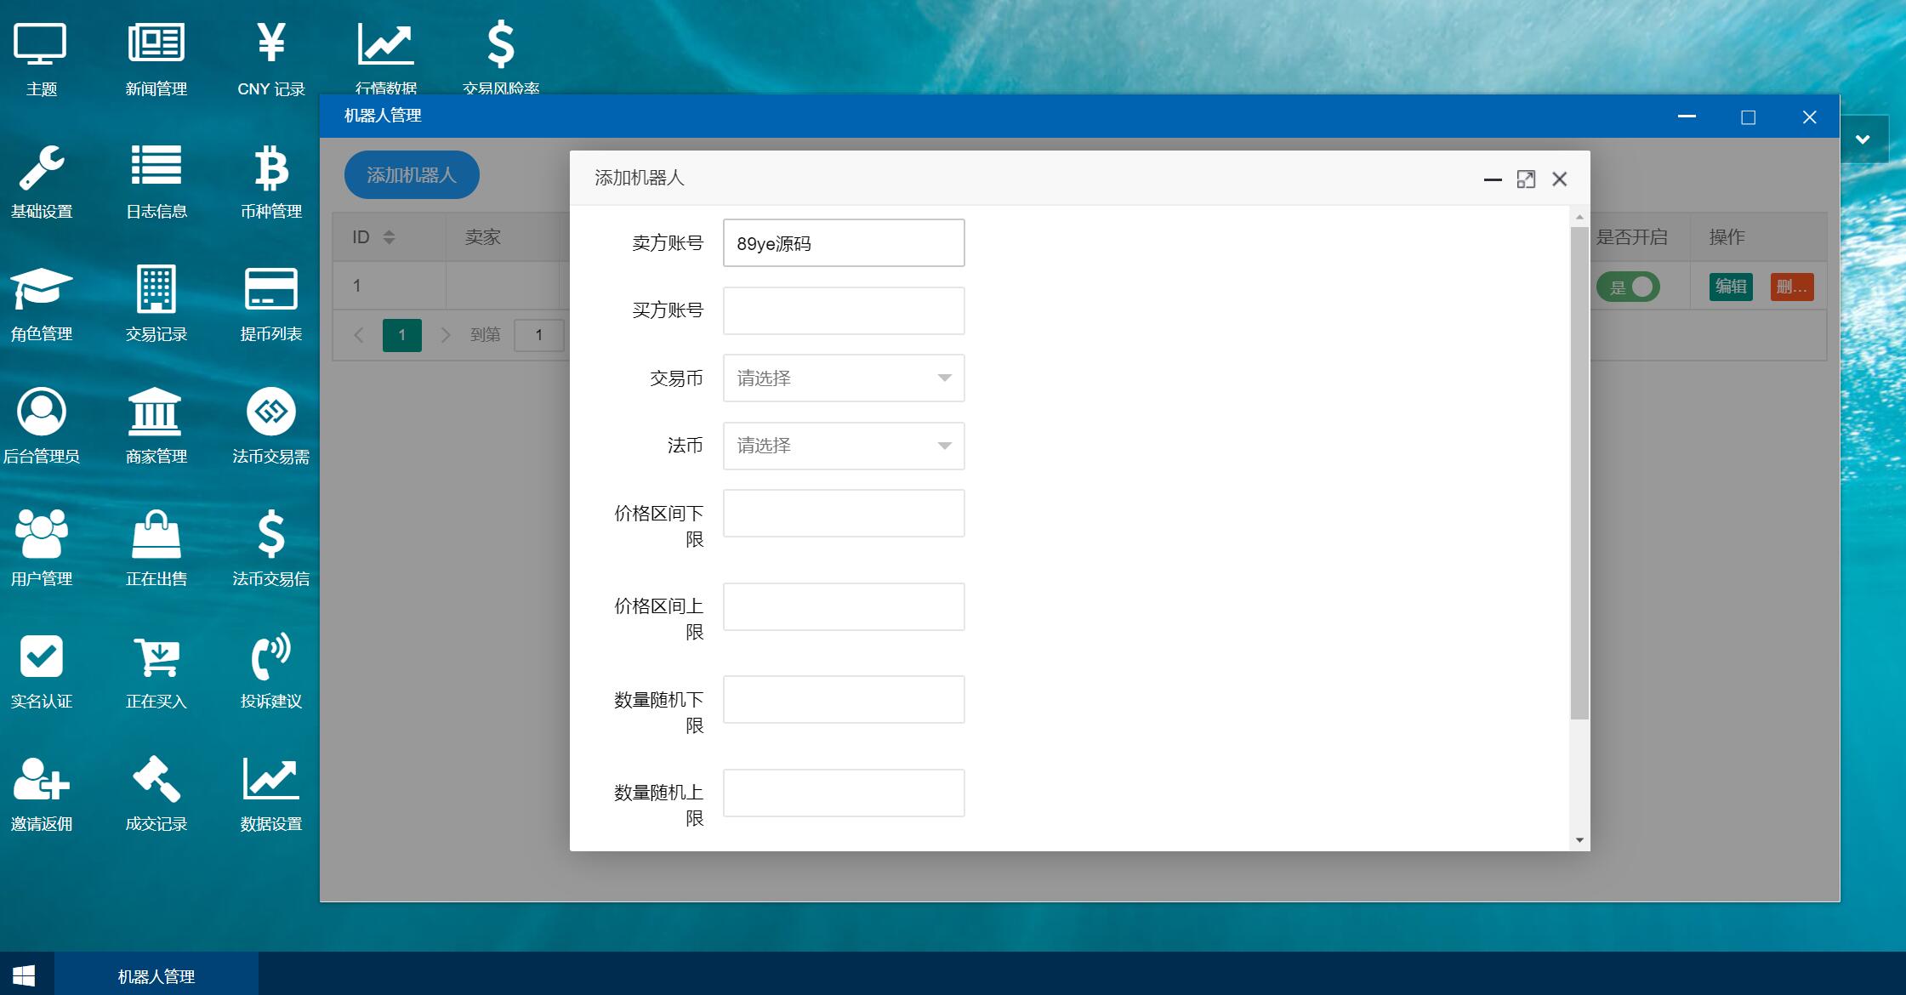This screenshot has height=995, width=1906.
Task: Maximize the 添加机器人 dialog
Action: pyautogui.click(x=1526, y=179)
